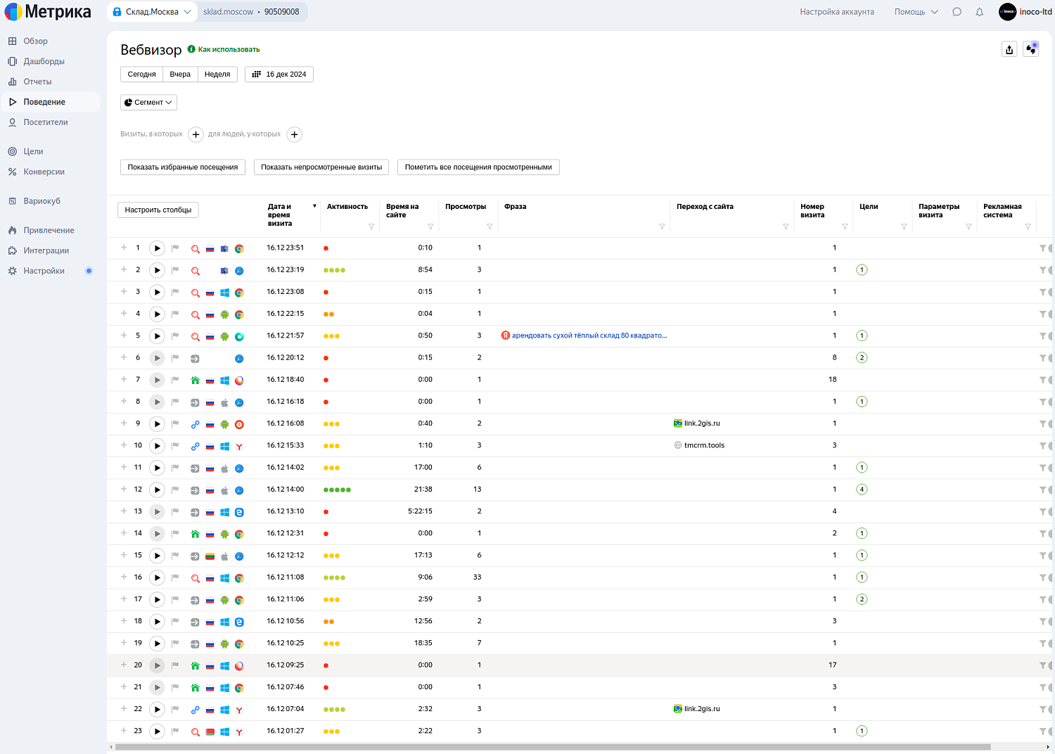Open the inoco-ltd account avatar
The width and height of the screenshot is (1055, 754).
click(x=1008, y=12)
